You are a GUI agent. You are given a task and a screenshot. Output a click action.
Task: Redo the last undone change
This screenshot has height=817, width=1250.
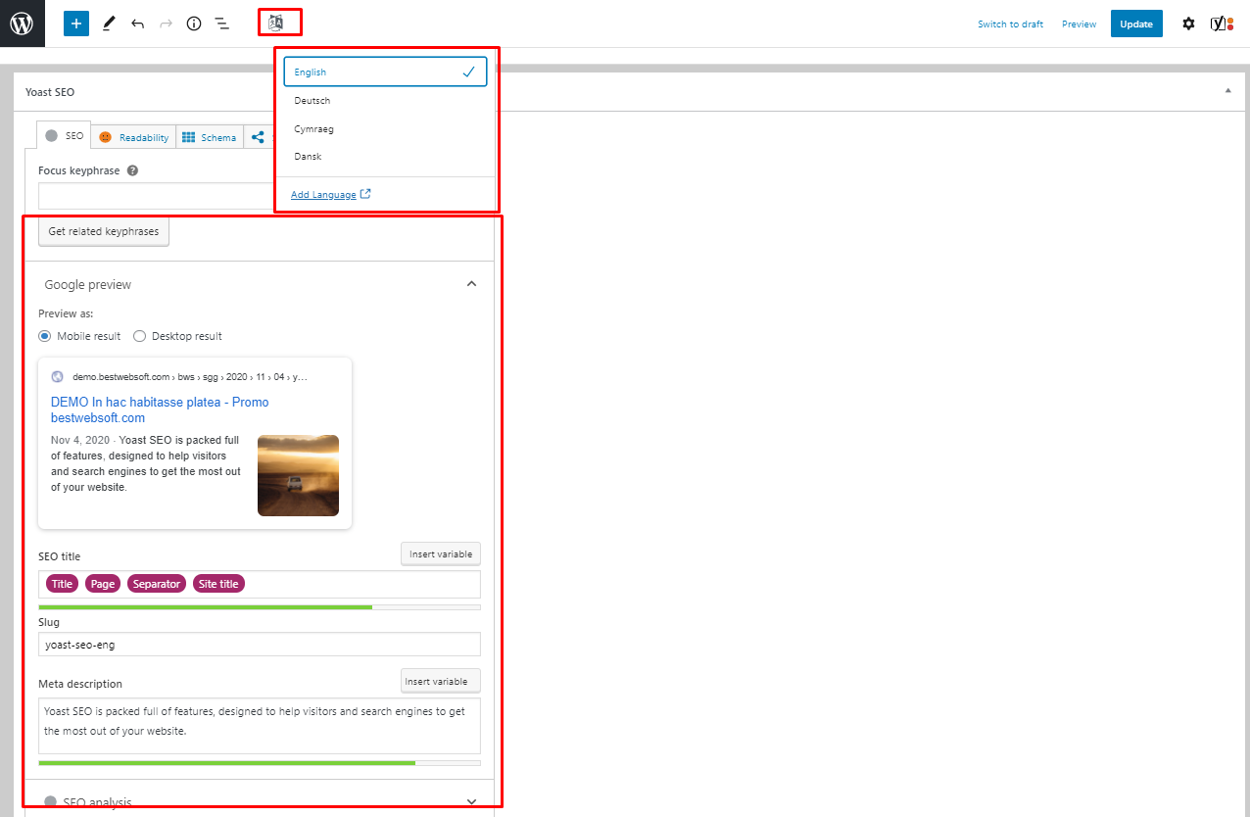[166, 24]
